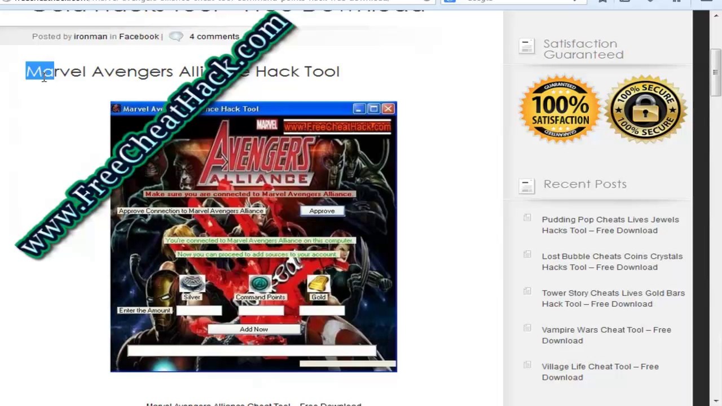Click the hack tool progress bar
The width and height of the screenshot is (722, 406).
(252, 351)
